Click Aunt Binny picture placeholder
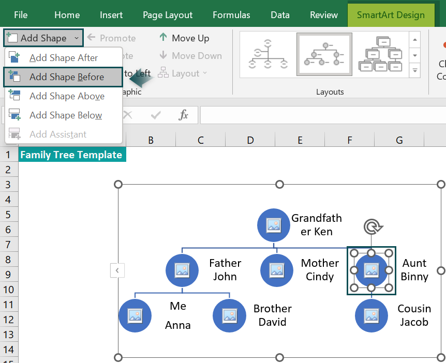Screen dimensions: 446x363 pyautogui.click(x=371, y=270)
